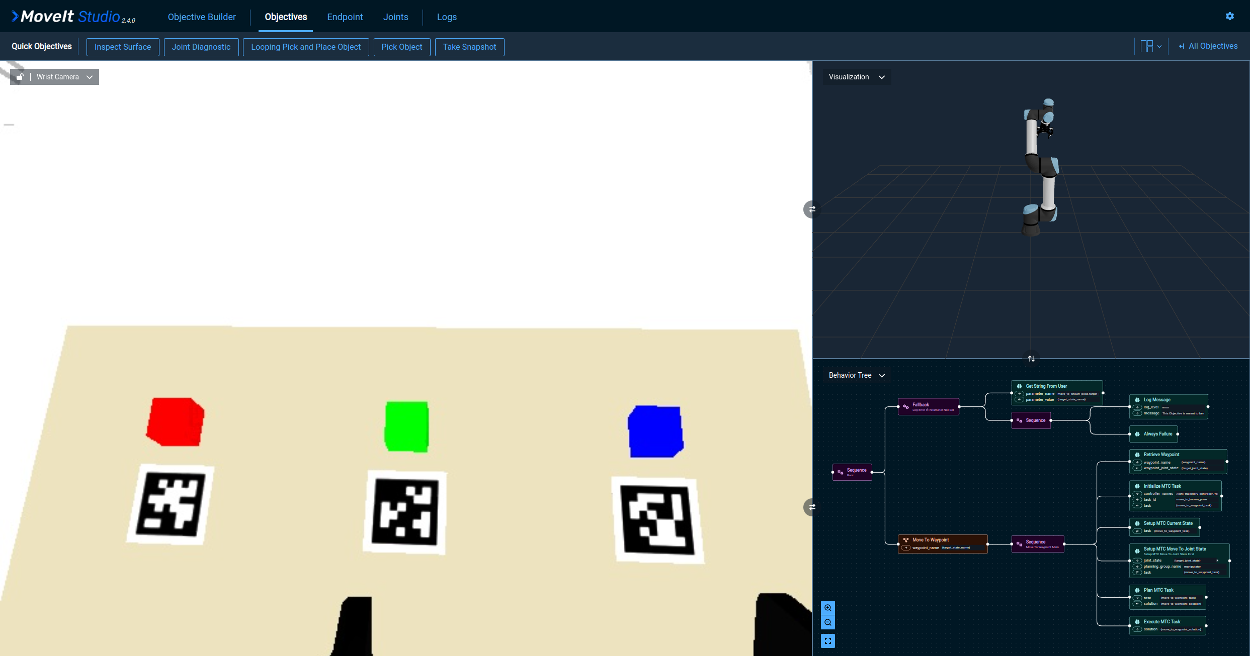Toggle the Wrist Camera lock icon
1250x656 pixels.
[20, 77]
